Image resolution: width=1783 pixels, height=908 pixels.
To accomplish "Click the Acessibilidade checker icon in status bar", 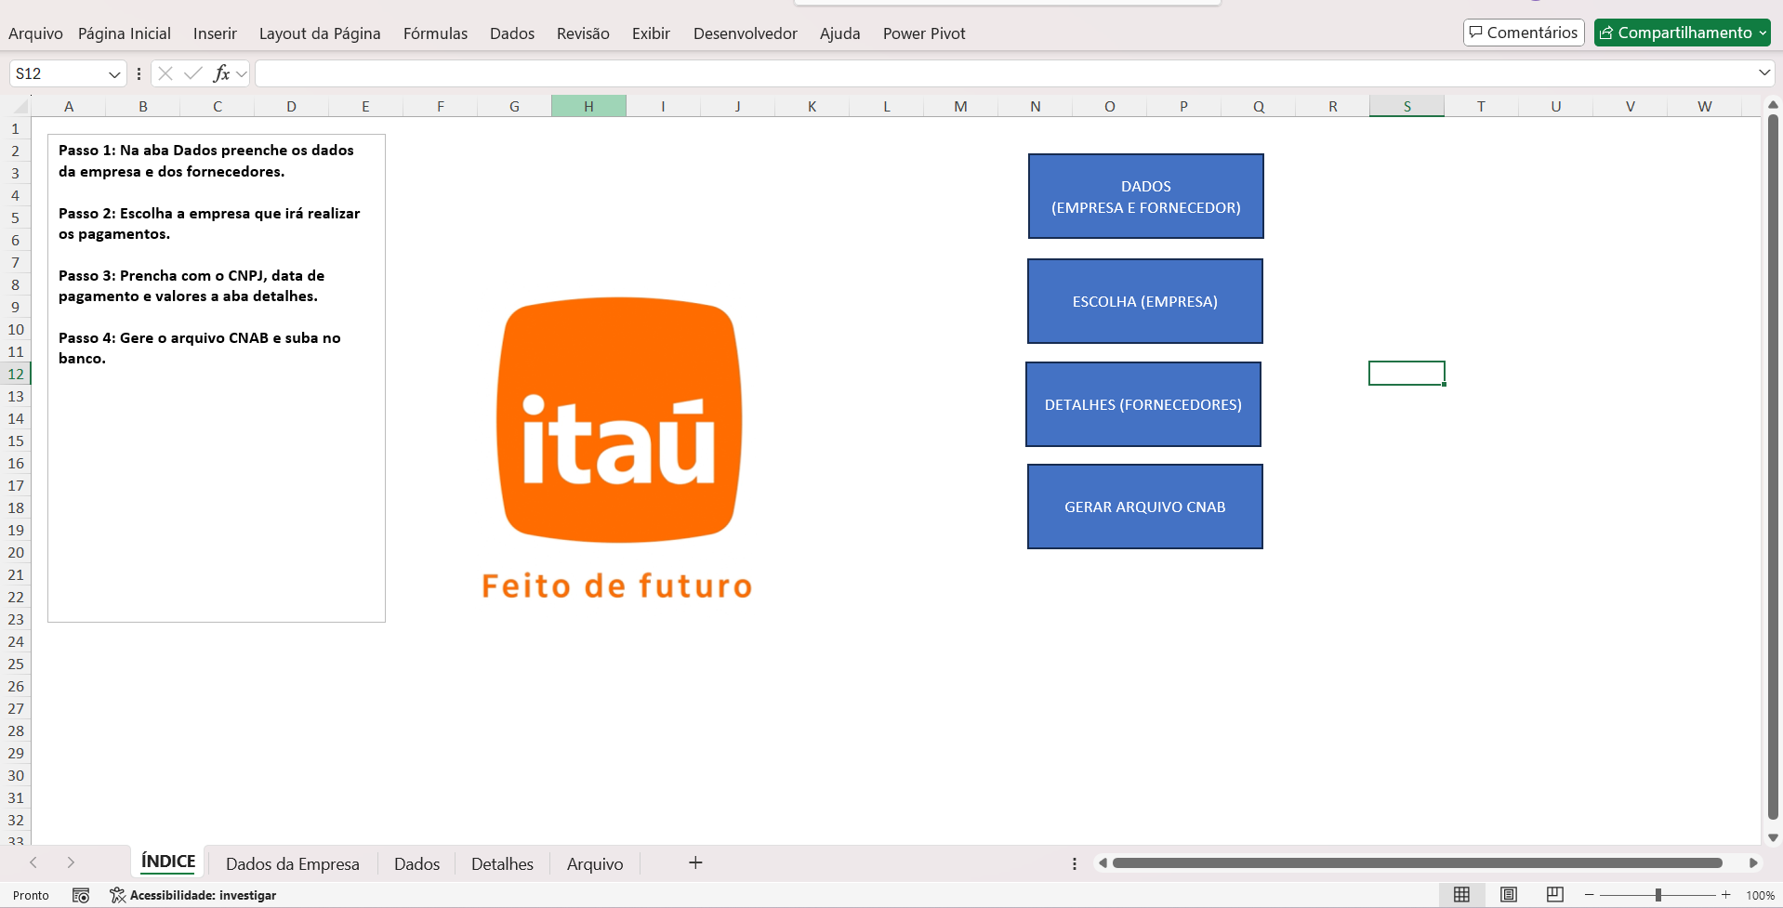I will click(x=117, y=894).
